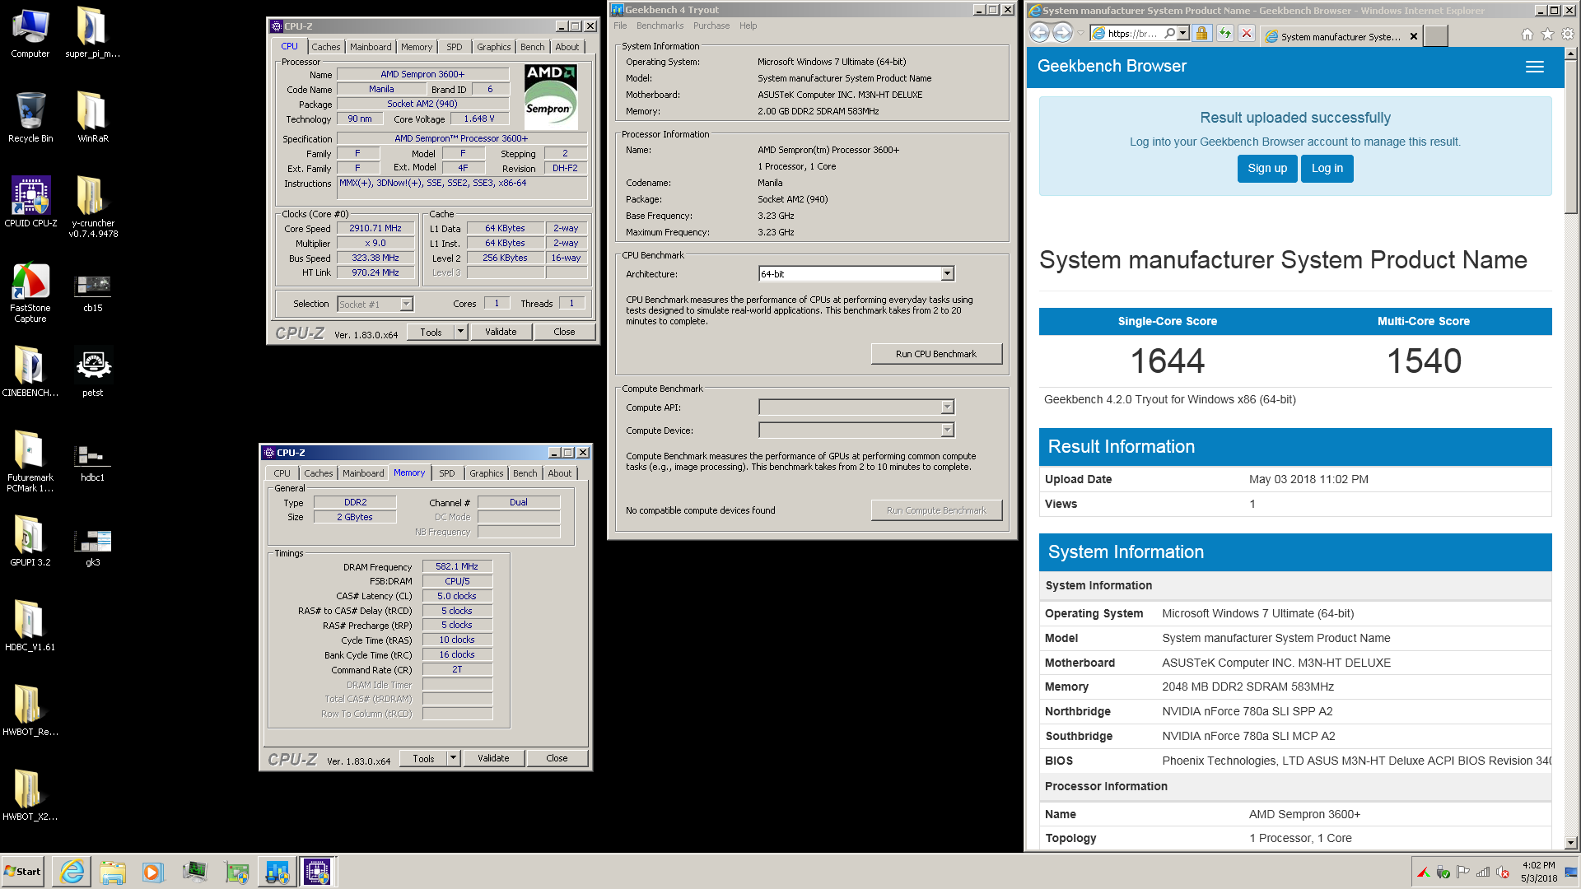Click Show desktop button at taskbar end
Viewport: 1581px width, 889px height.
pyautogui.click(x=1572, y=873)
